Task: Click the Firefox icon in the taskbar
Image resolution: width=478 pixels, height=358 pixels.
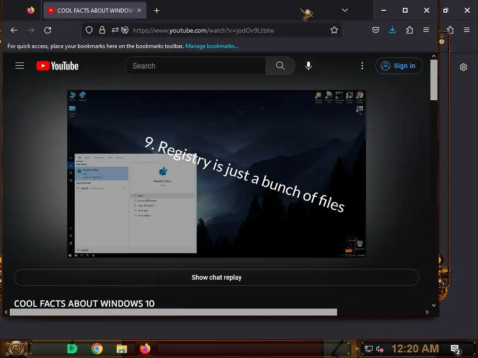Action: point(145,349)
